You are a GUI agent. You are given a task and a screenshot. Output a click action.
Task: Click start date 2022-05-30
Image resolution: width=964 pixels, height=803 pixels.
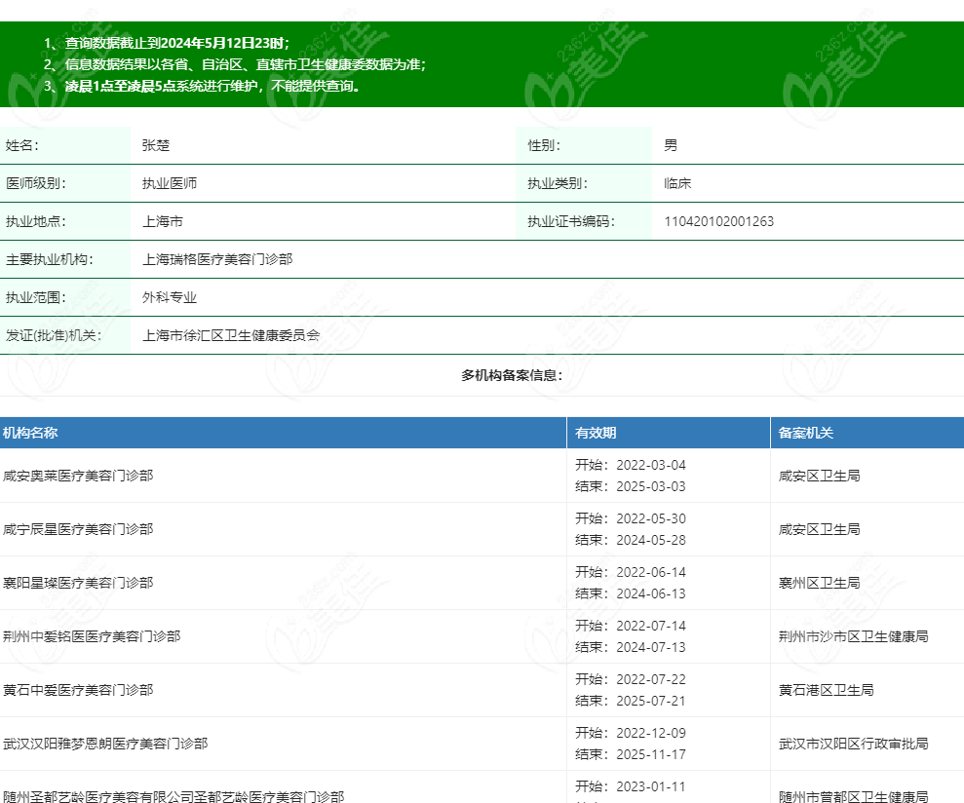[x=651, y=519]
